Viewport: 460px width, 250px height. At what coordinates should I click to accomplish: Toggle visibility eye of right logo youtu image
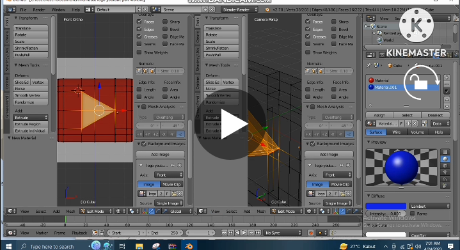(342, 166)
